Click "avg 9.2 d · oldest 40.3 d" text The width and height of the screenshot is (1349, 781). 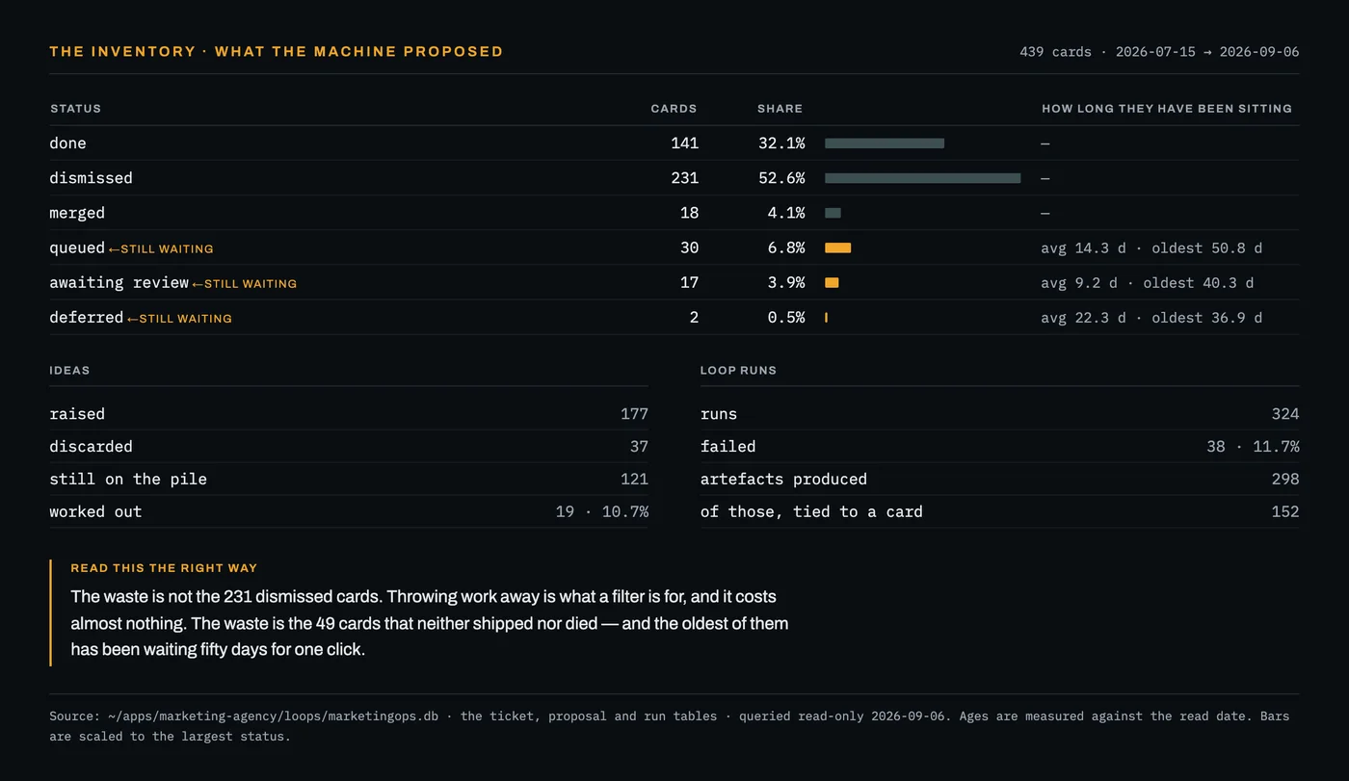point(1148,283)
